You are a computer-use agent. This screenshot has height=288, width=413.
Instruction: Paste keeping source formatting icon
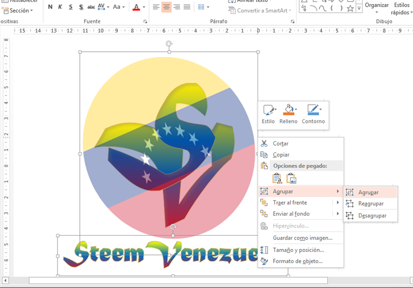coord(277,178)
